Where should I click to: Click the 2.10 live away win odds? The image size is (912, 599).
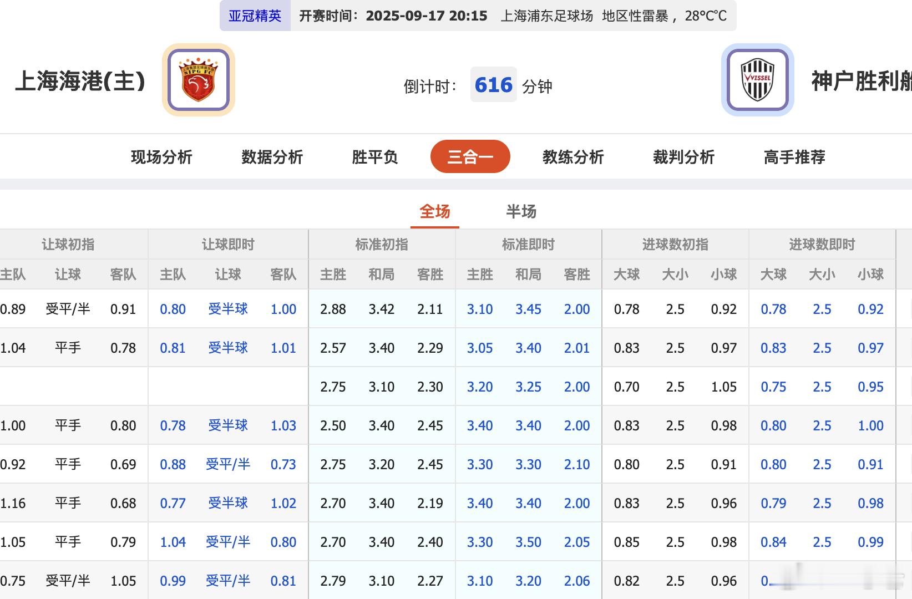(577, 464)
